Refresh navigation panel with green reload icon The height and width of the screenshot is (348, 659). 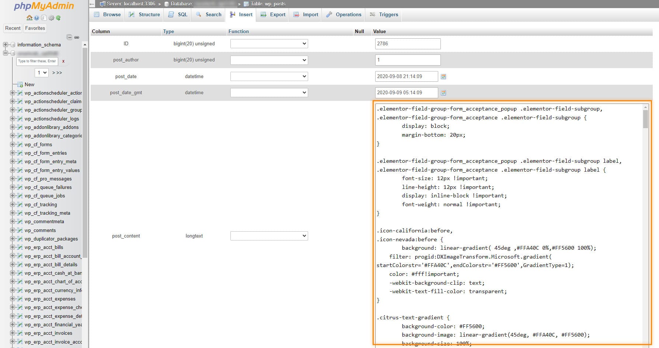point(58,18)
